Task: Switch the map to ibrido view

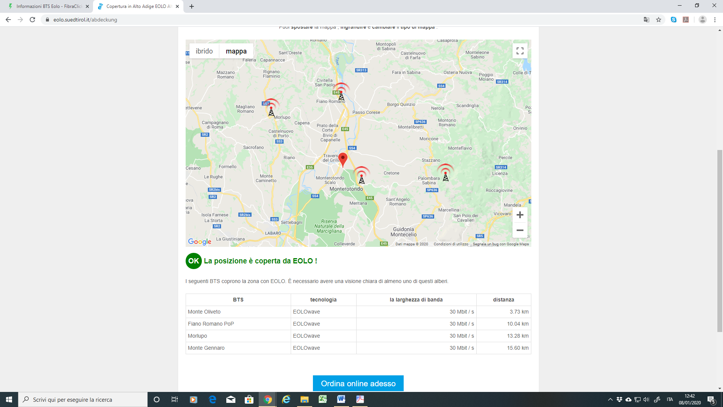Action: [x=204, y=50]
